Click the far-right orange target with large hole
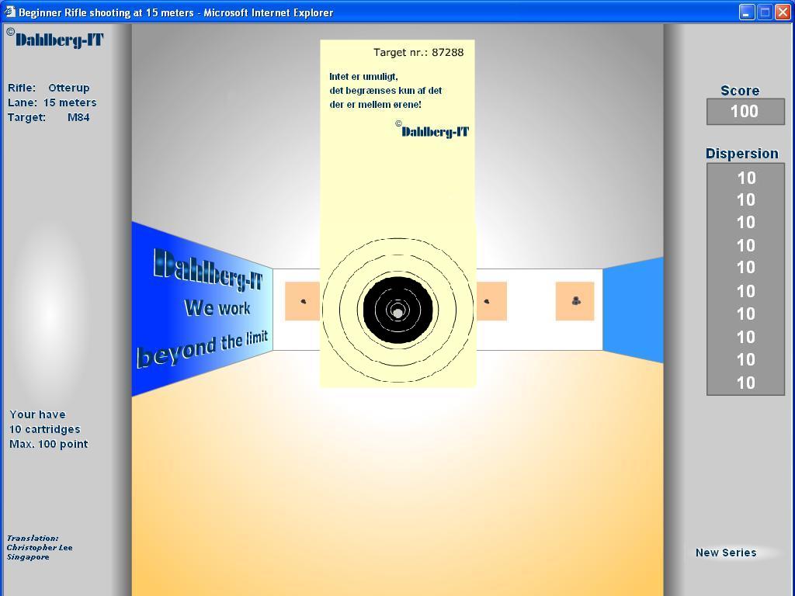Screen dimensions: 795x596 coord(575,301)
